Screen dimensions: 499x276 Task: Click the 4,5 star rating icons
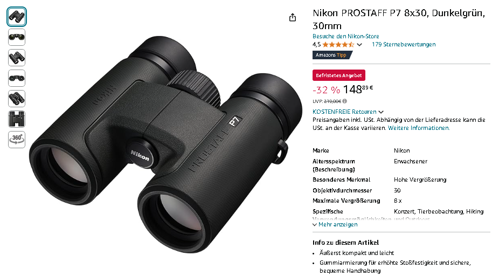(x=338, y=45)
